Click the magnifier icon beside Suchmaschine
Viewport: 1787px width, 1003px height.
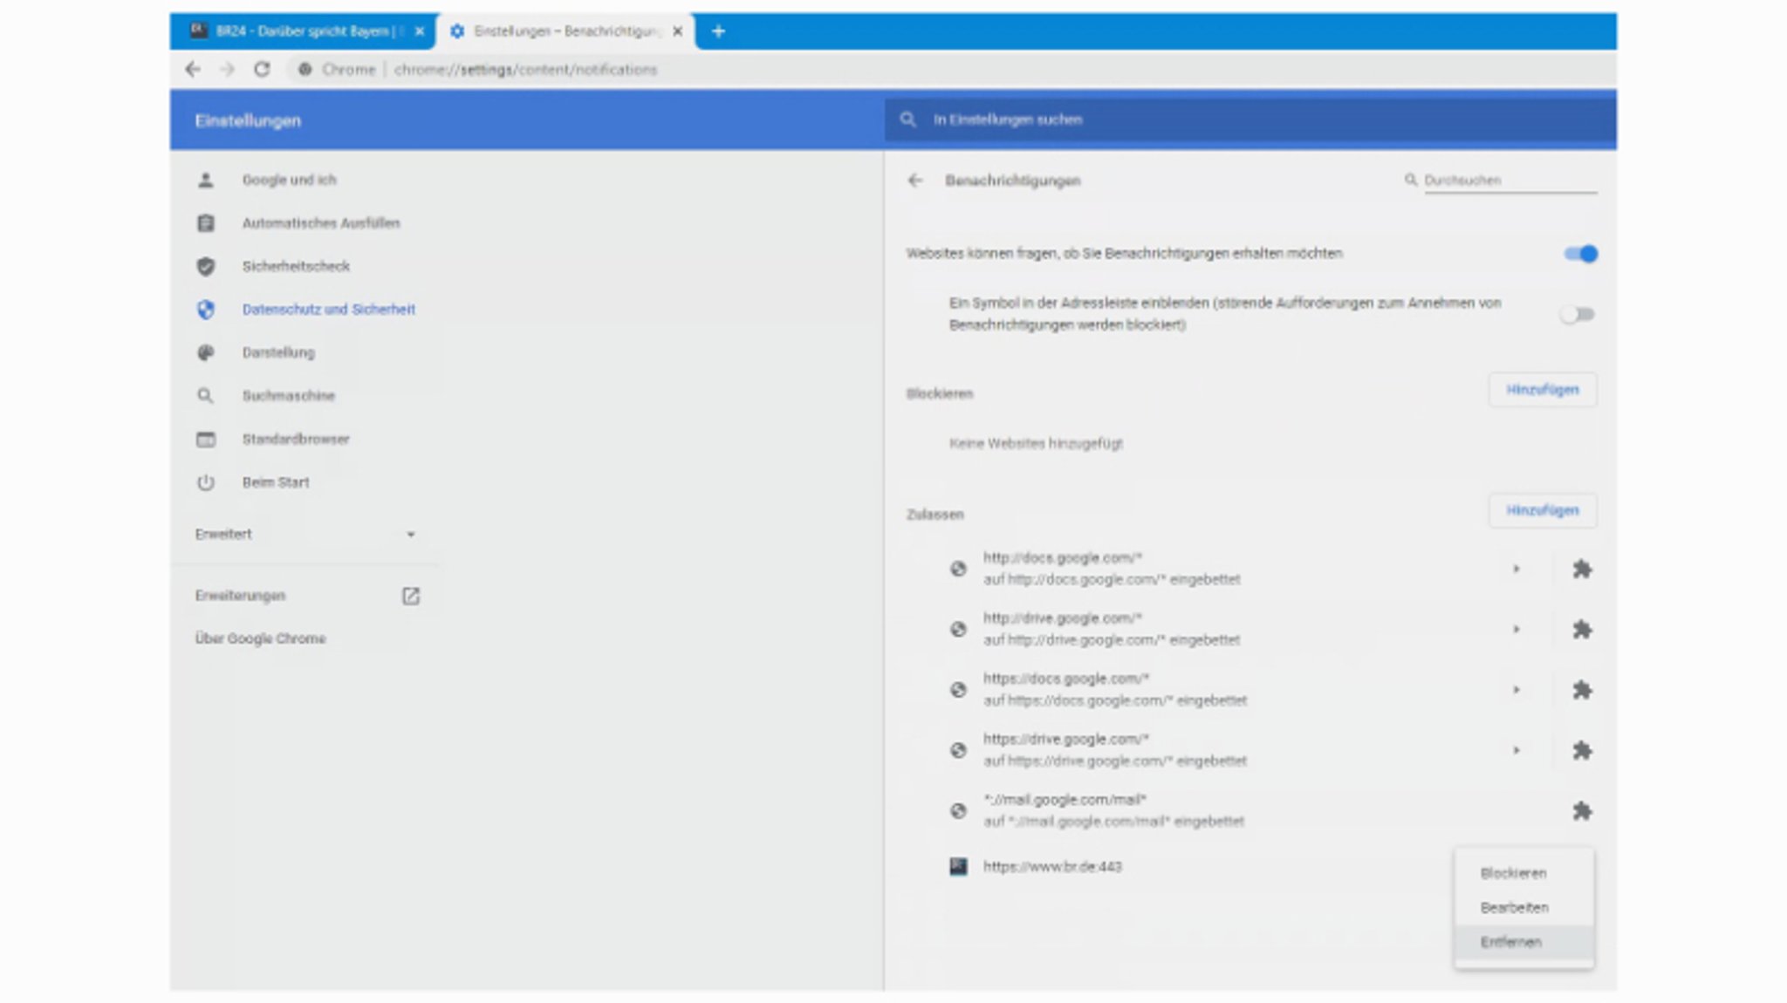point(206,396)
